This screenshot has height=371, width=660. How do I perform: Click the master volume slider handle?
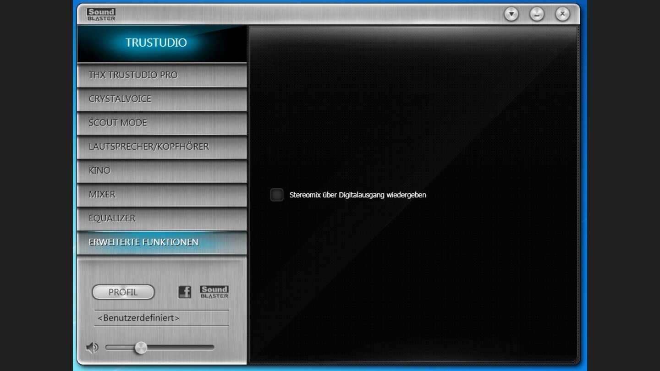pos(141,348)
